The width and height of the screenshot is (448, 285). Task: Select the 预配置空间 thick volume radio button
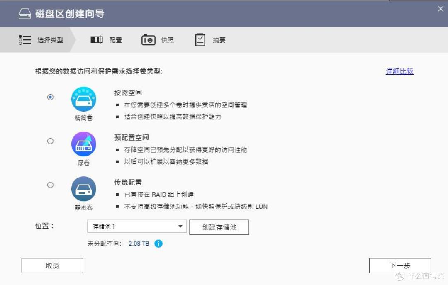pyautogui.click(x=50, y=141)
